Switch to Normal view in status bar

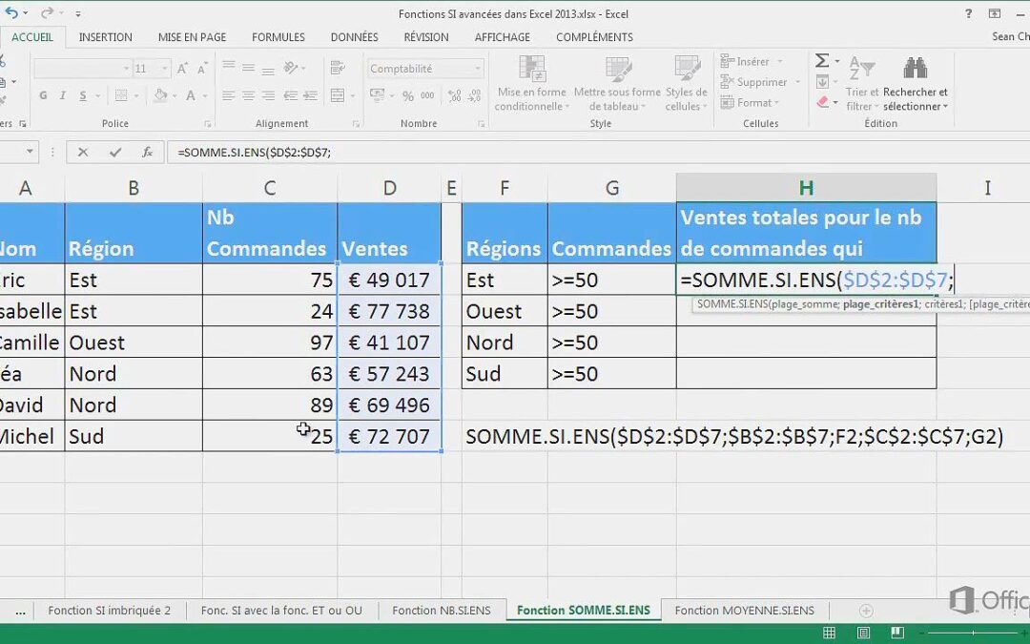tap(829, 633)
